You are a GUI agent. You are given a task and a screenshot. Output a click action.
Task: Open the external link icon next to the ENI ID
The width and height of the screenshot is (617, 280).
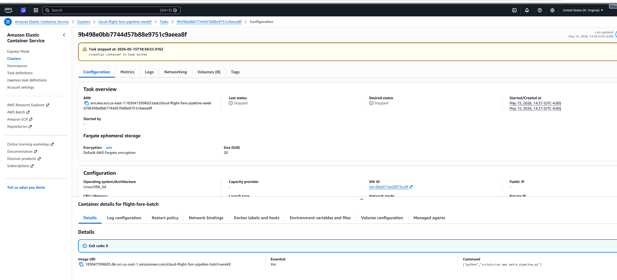click(411, 187)
